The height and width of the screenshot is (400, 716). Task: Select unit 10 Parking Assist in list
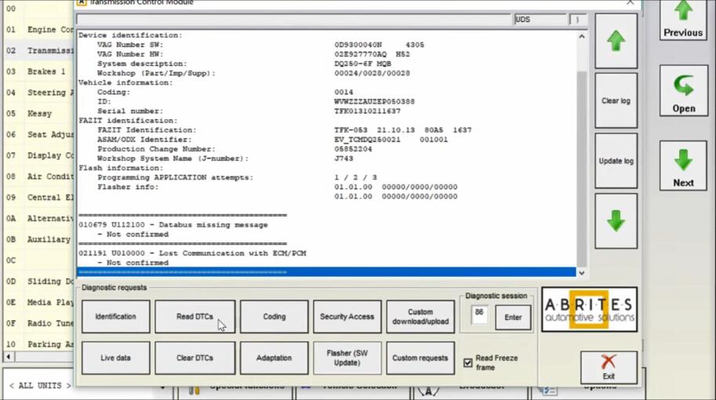39,345
